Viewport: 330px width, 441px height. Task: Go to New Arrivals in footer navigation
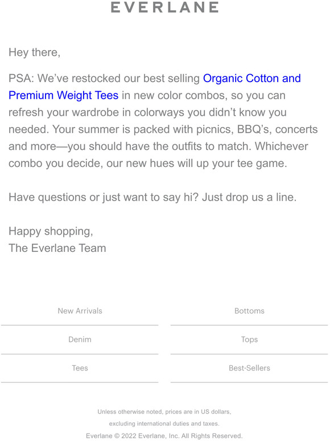(x=80, y=311)
